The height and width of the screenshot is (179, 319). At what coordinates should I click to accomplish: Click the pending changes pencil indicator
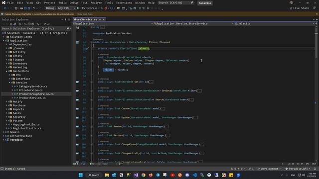coord(251,169)
